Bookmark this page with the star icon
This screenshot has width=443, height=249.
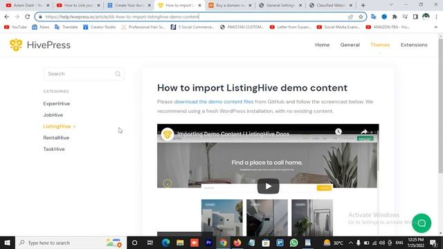click(361, 17)
